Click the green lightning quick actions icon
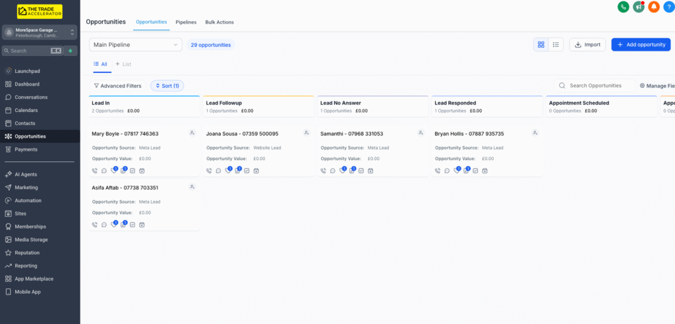675x324 pixels. pyautogui.click(x=71, y=51)
